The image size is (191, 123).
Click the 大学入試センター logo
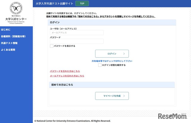pos(16,13)
